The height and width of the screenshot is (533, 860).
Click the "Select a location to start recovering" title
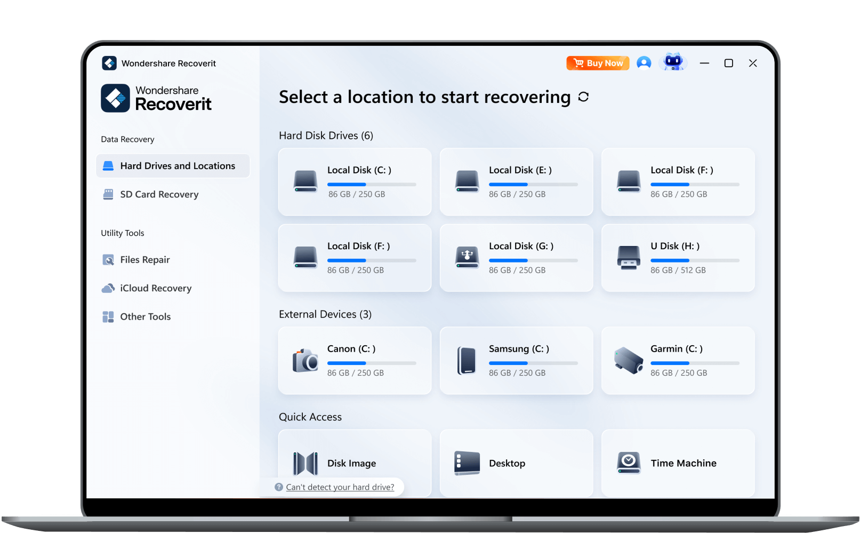tap(425, 97)
